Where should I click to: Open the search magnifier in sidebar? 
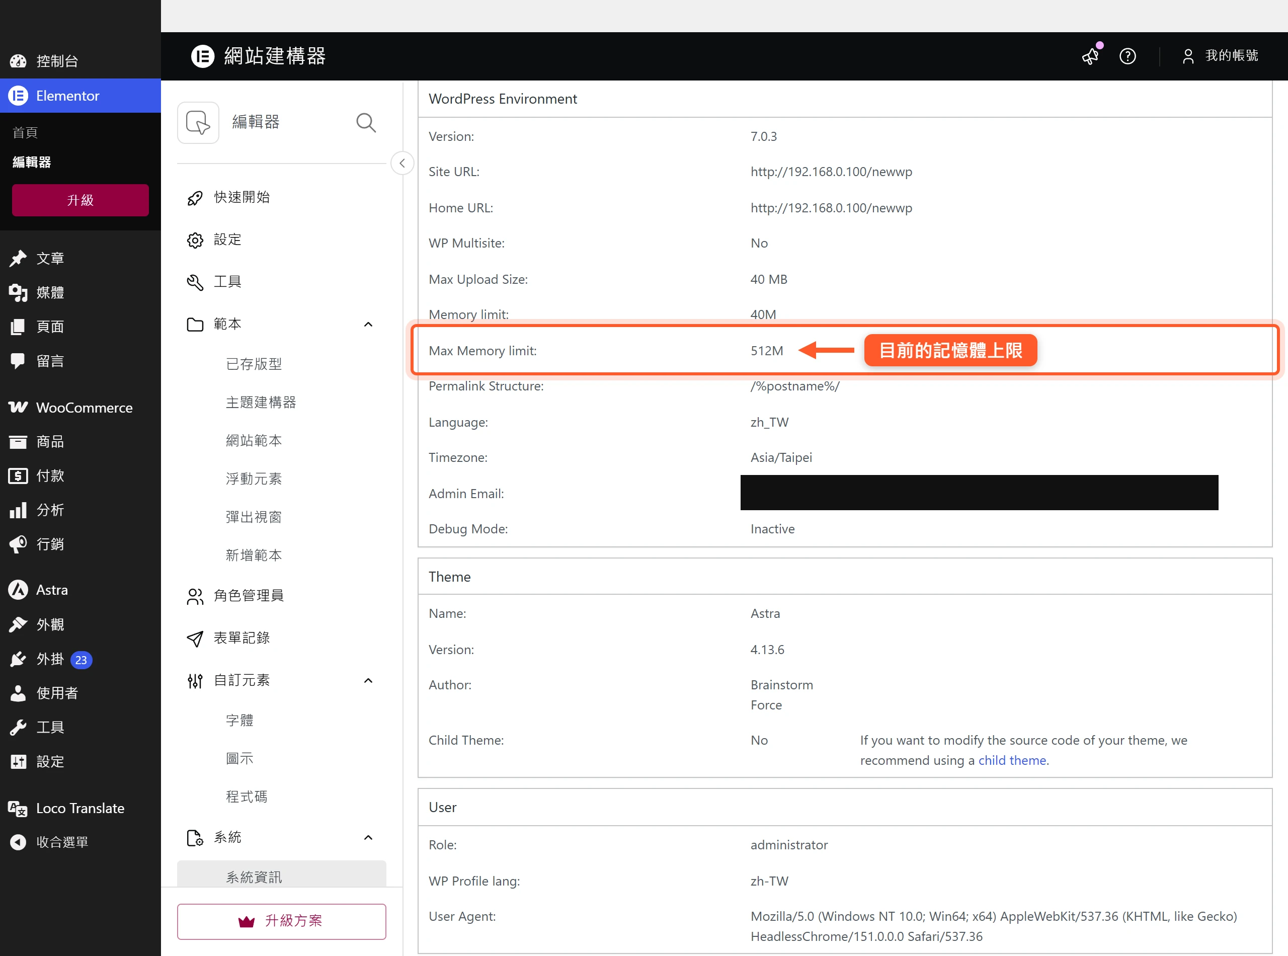(366, 123)
